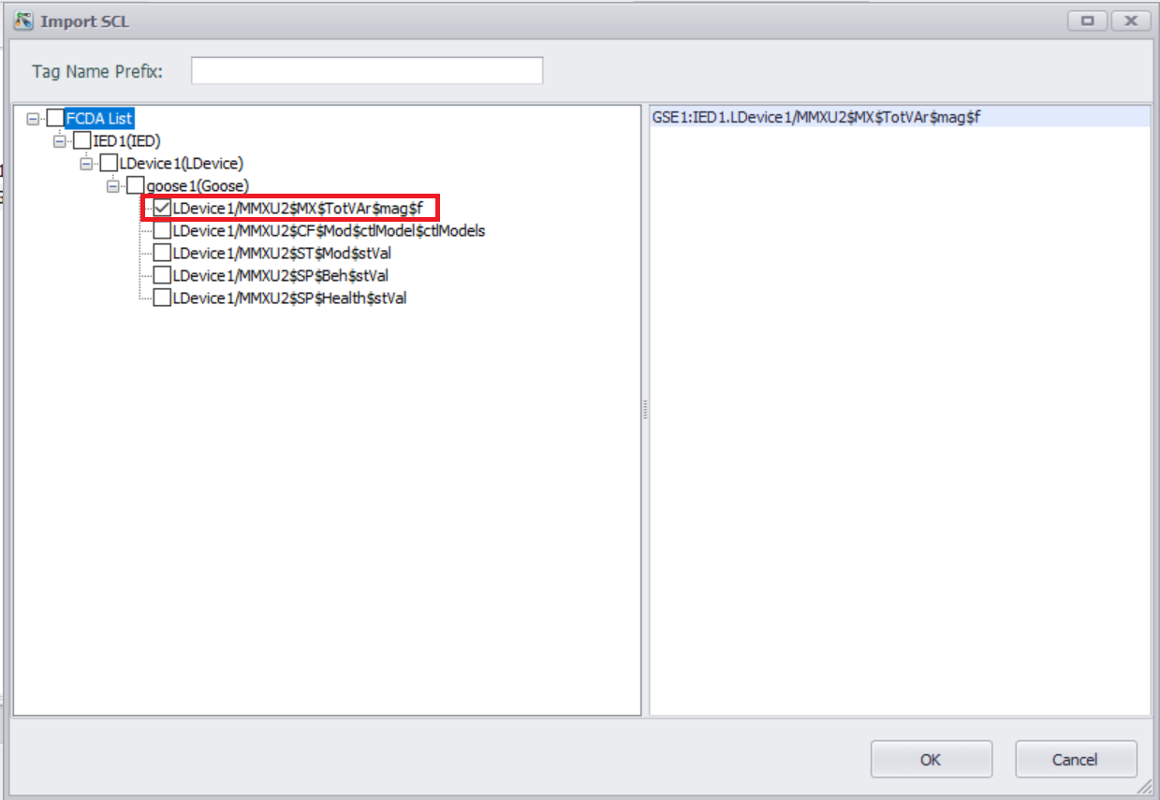Toggle the goose1(Goose) checkbox

point(136,186)
